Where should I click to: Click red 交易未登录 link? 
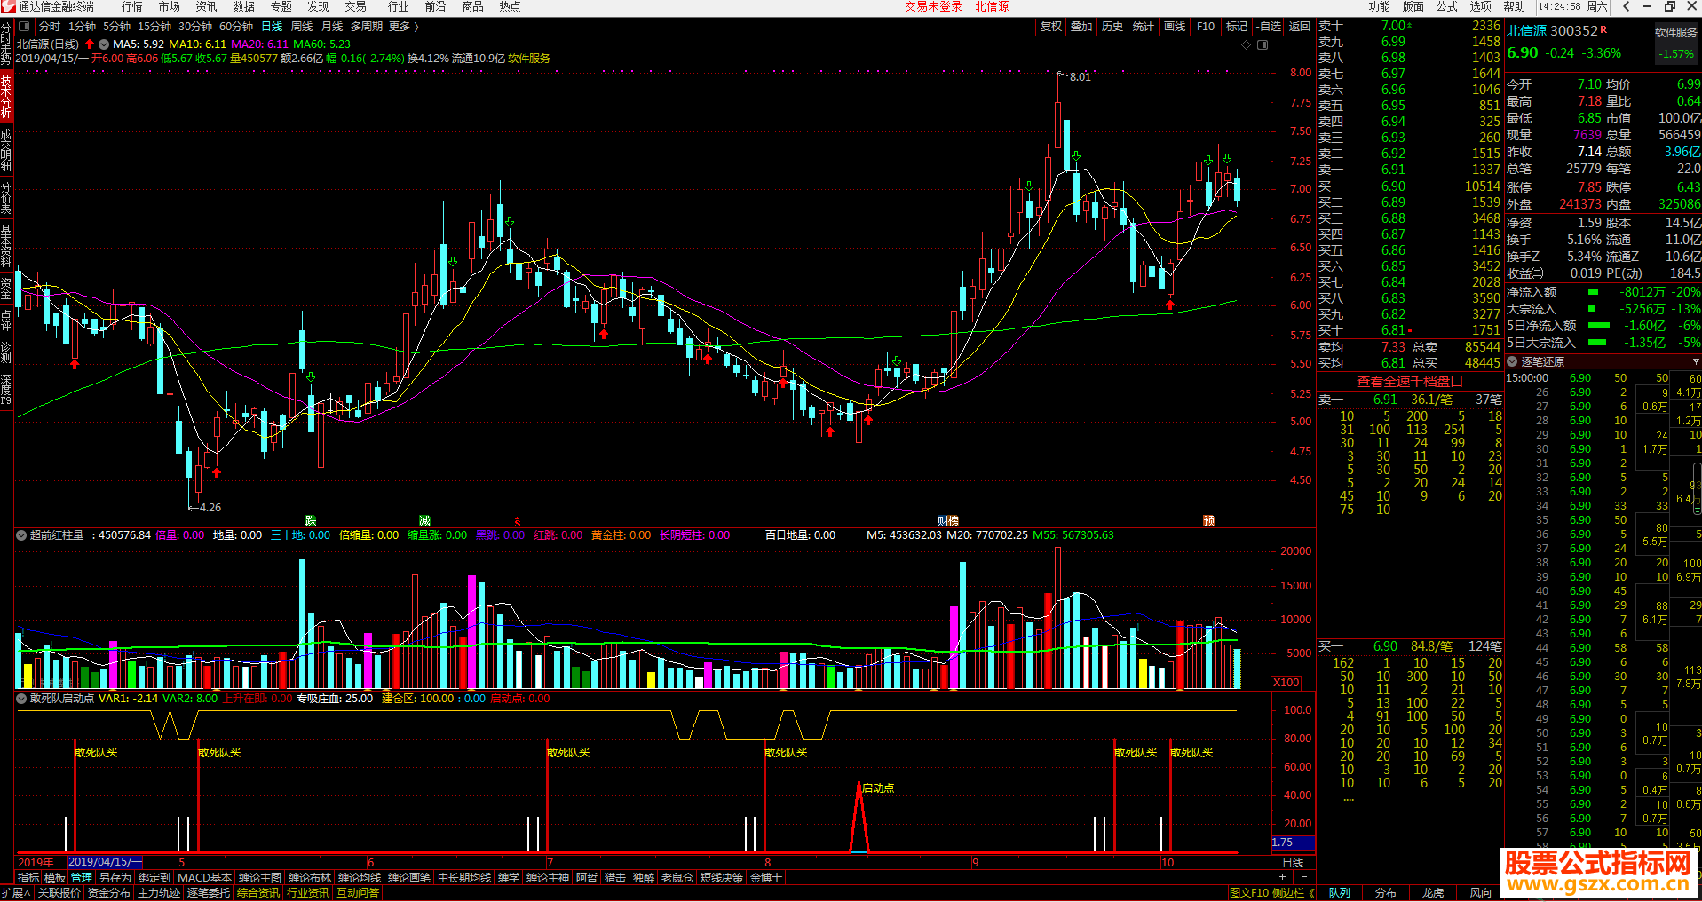click(x=933, y=6)
